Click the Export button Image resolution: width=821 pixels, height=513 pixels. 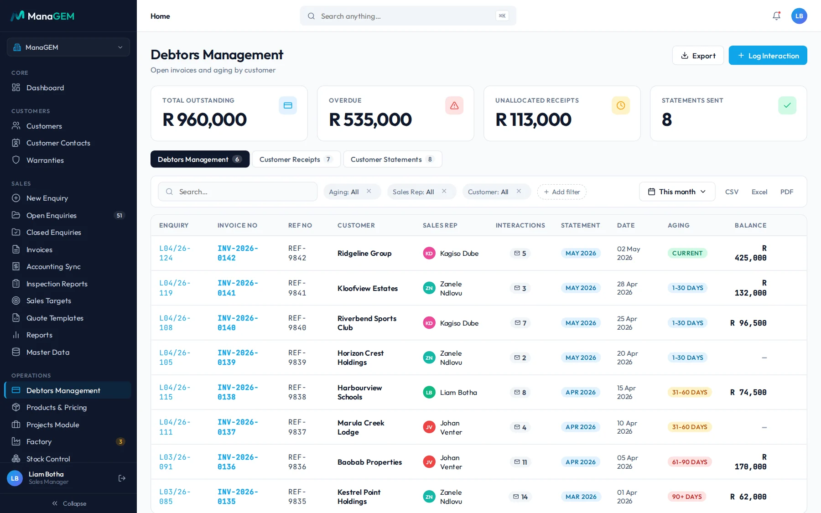[x=698, y=56]
